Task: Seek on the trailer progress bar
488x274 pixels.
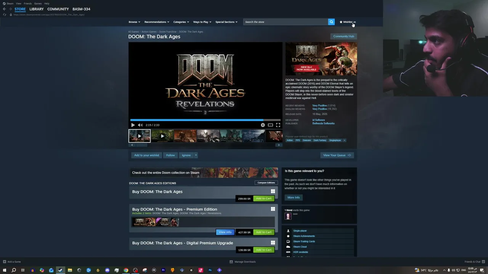Action: [205, 120]
